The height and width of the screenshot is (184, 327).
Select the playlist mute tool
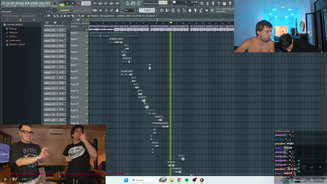click(65, 16)
